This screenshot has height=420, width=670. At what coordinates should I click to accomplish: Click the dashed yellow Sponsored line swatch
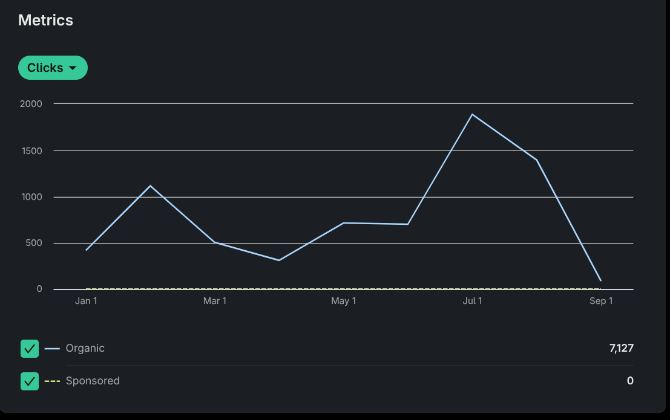[52, 381]
